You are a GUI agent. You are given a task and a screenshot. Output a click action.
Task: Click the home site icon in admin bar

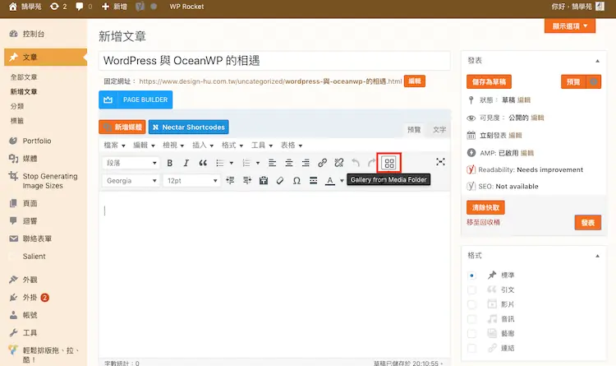pyautogui.click(x=13, y=7)
